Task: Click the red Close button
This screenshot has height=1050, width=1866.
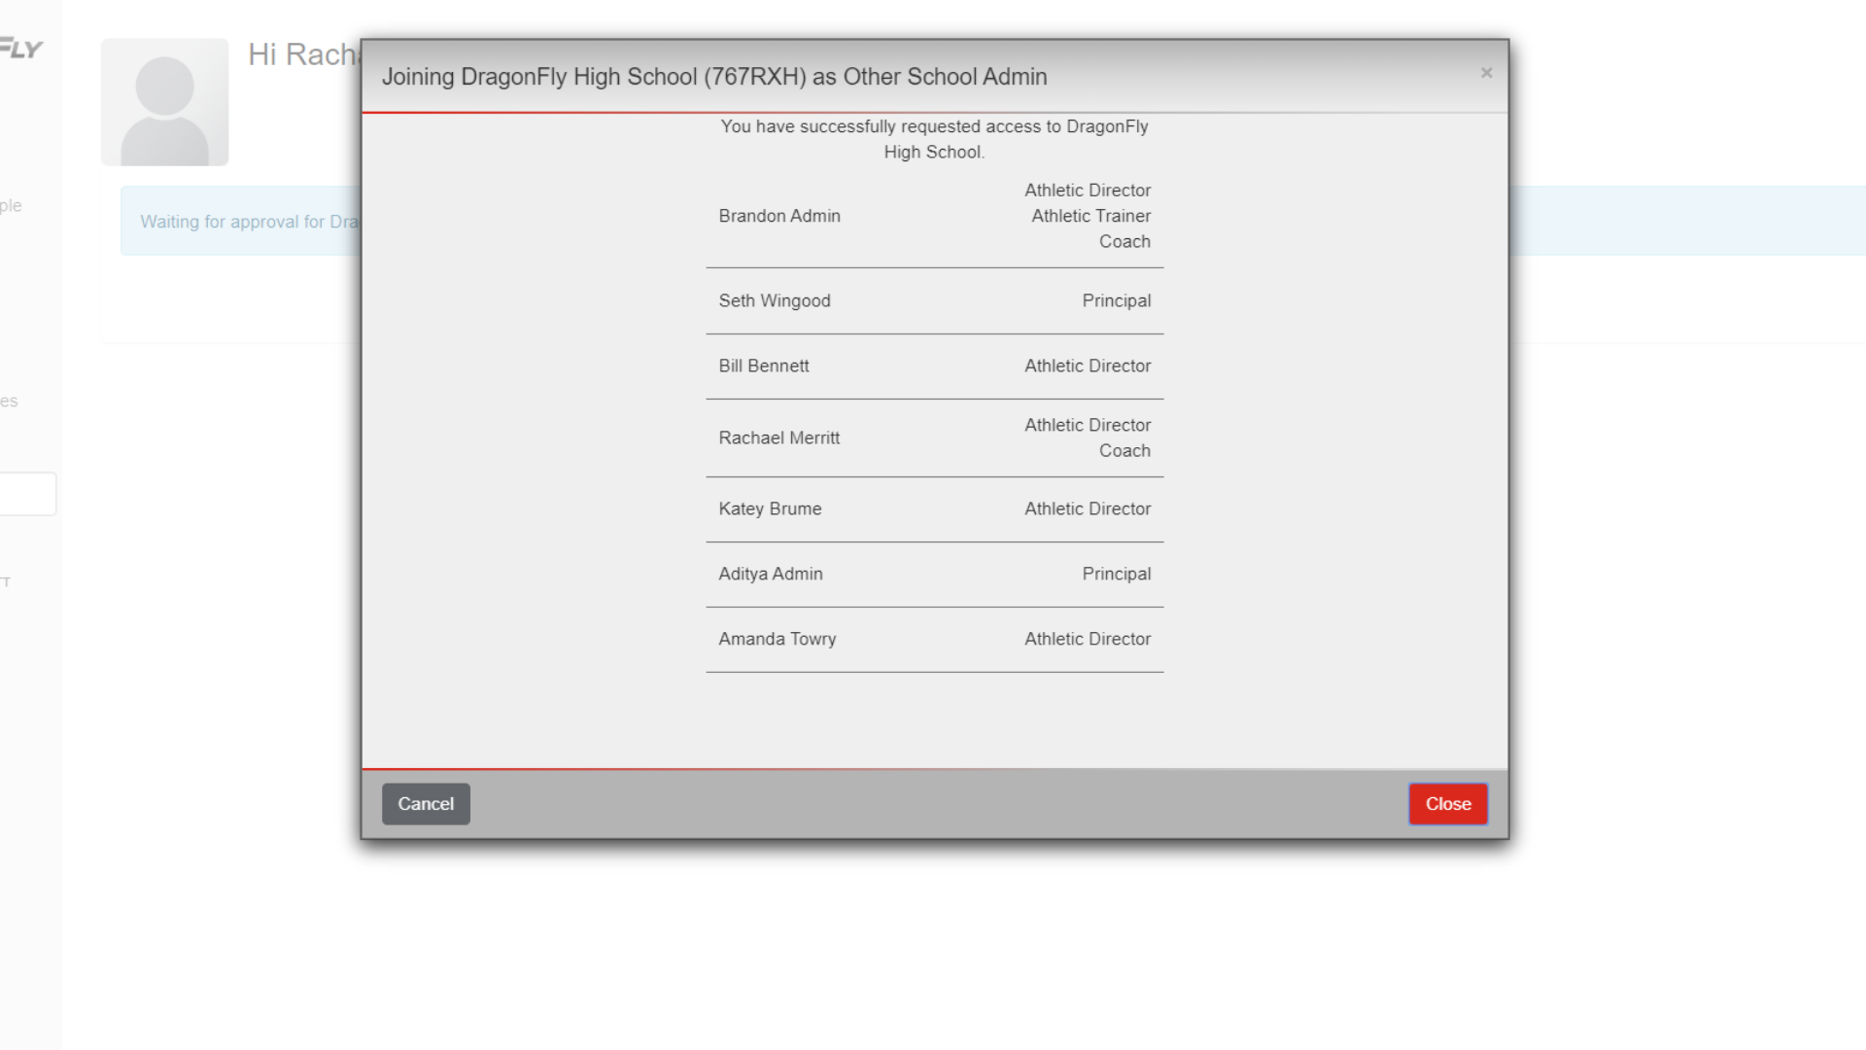Action: tap(1447, 804)
